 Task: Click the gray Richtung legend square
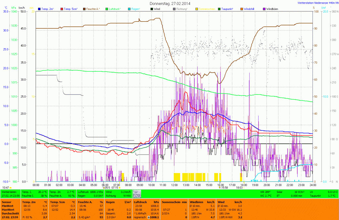click(x=174, y=9)
